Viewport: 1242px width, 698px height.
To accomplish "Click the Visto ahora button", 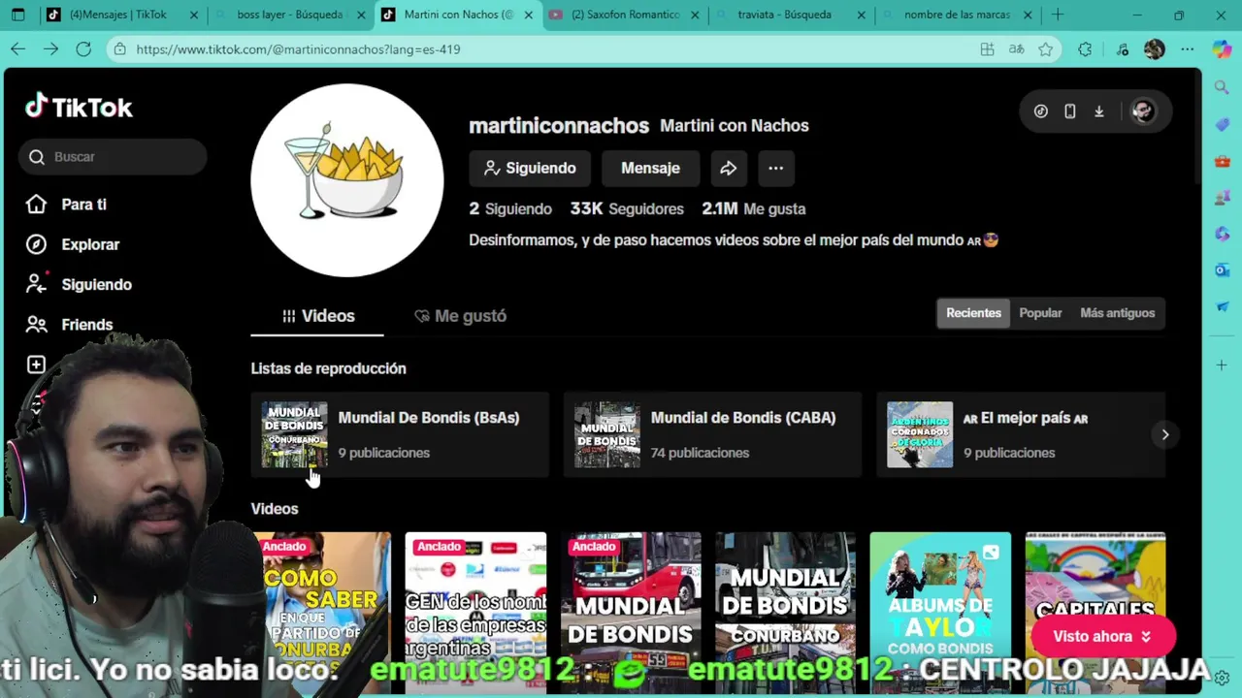I will pyautogui.click(x=1102, y=636).
